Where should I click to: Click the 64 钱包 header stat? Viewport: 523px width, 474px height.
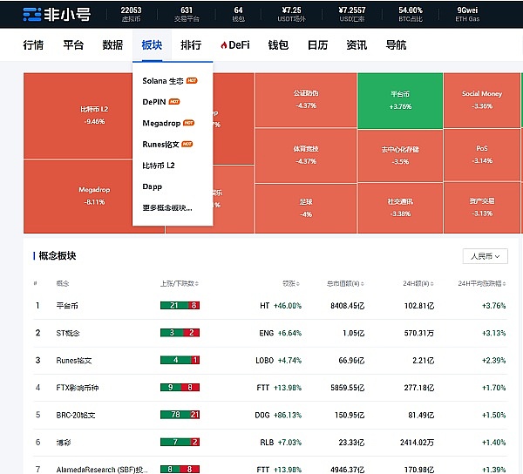pyautogui.click(x=238, y=14)
